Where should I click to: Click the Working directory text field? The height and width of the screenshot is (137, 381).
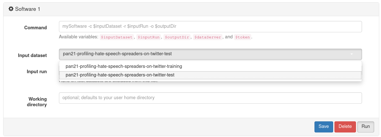pyautogui.click(x=210, y=98)
